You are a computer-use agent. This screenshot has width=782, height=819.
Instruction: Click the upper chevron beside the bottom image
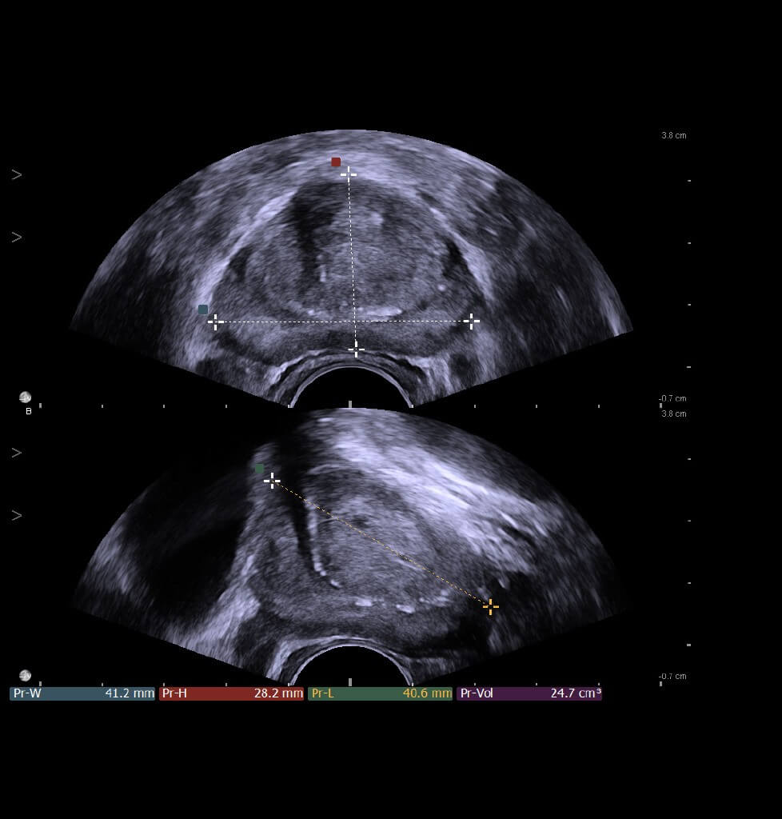[16, 453]
